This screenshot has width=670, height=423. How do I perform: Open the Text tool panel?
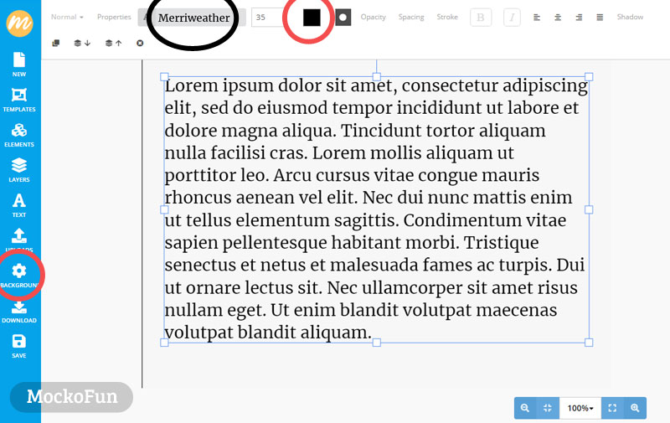click(x=19, y=205)
